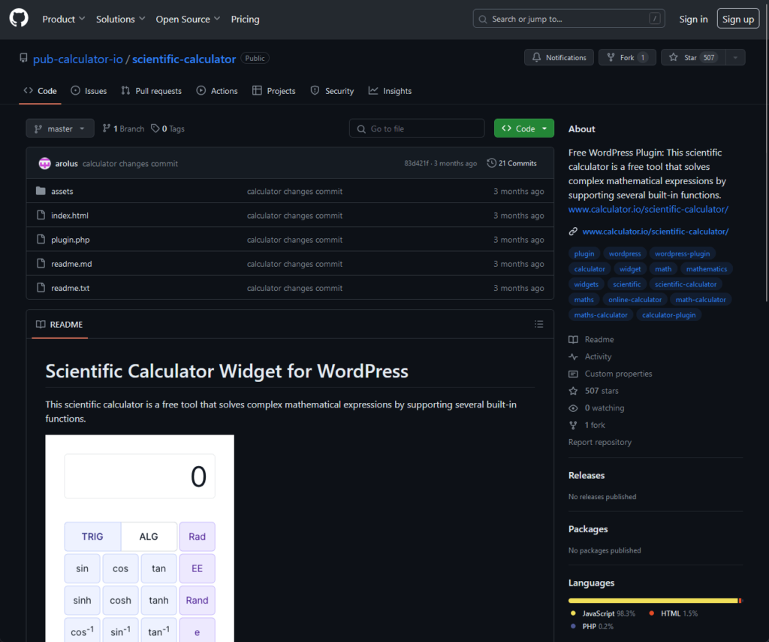769x642 pixels.
Task: Open the GitHub home logo
Action: tap(19, 19)
